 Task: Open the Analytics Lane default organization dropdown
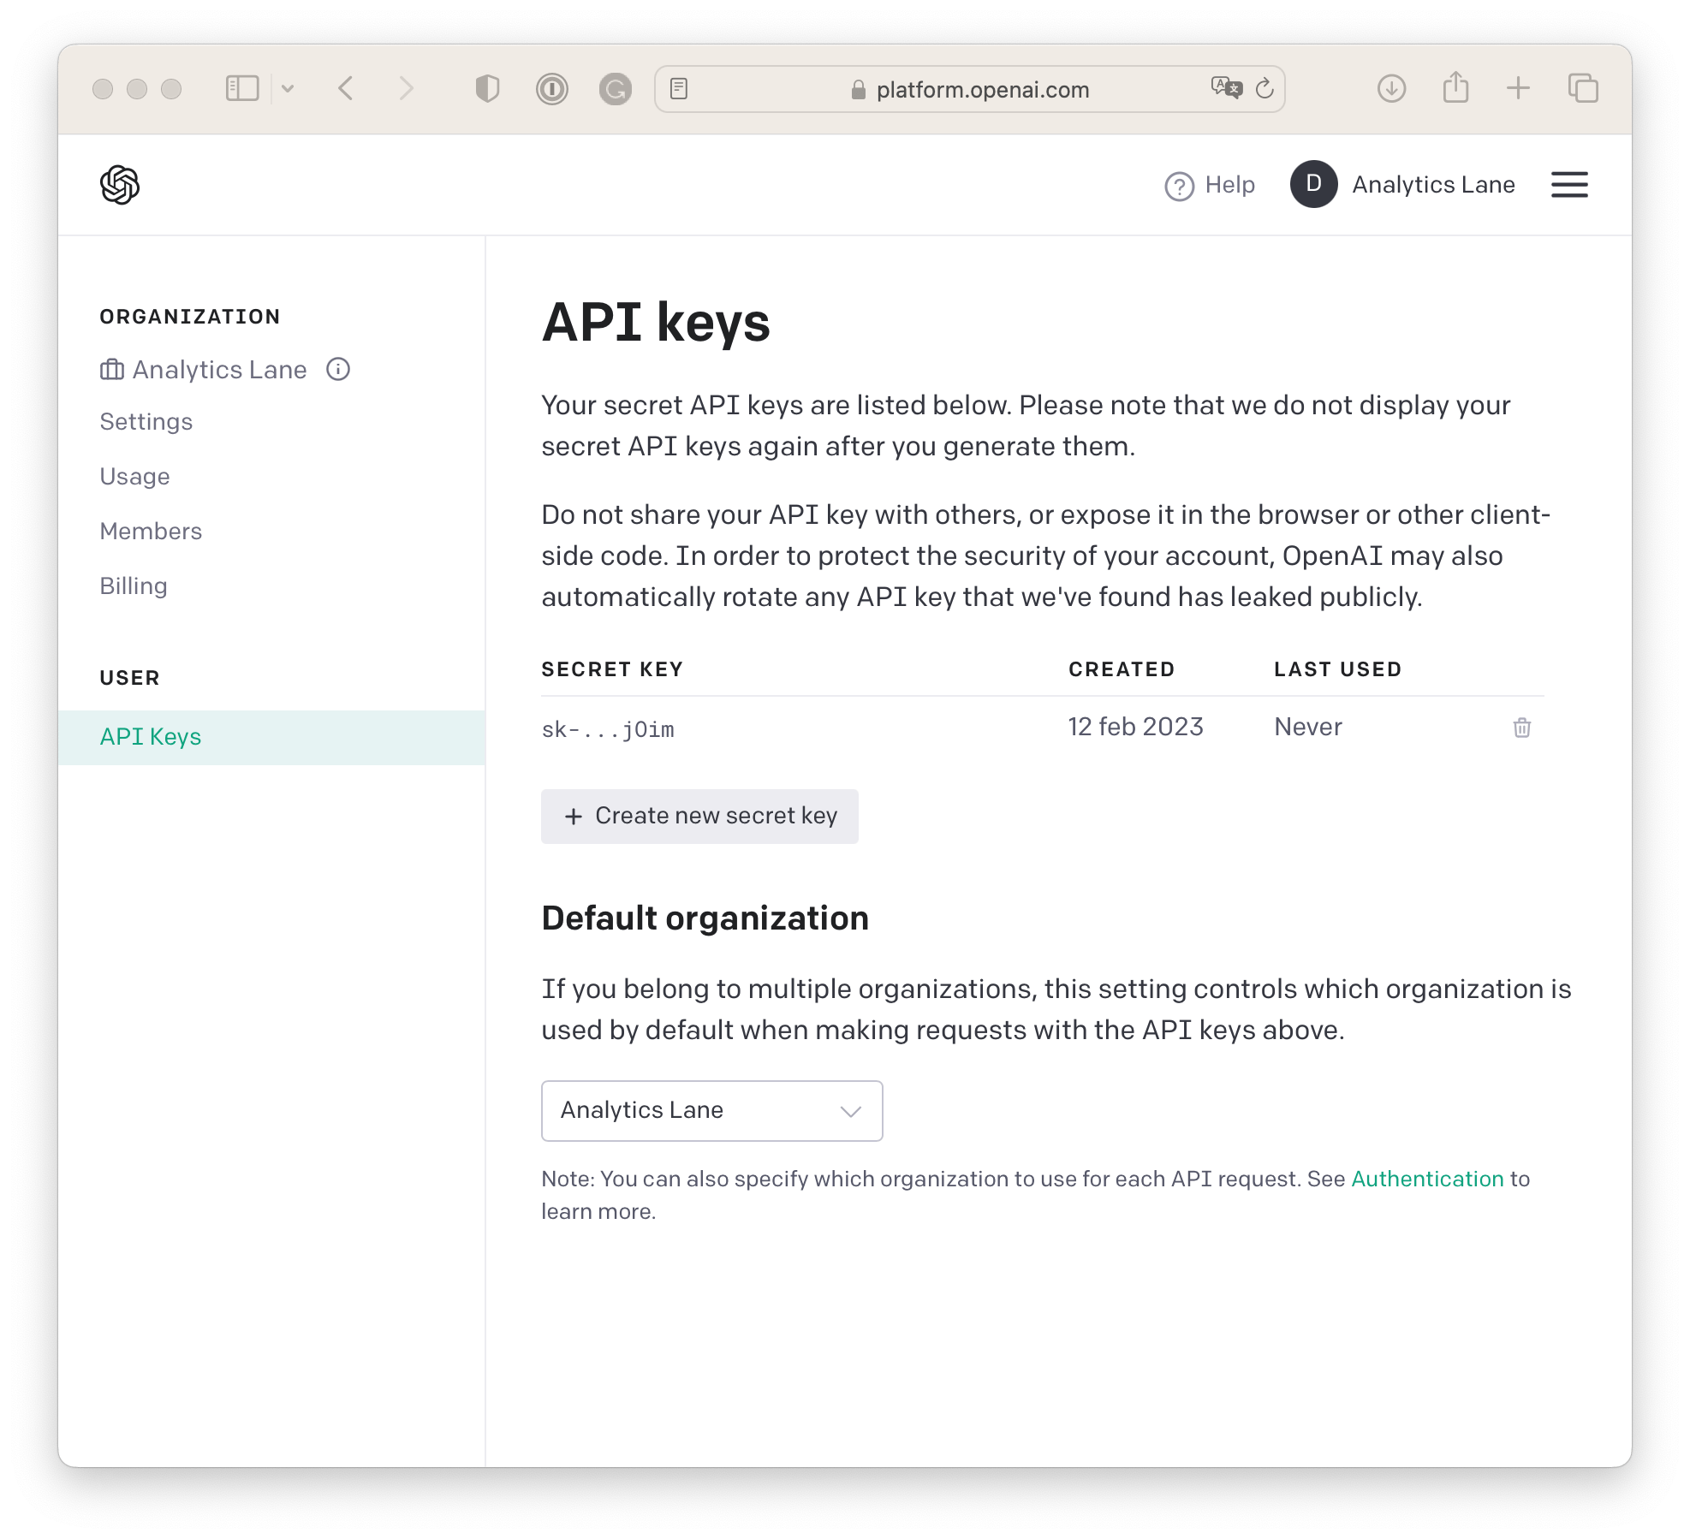[711, 1110]
